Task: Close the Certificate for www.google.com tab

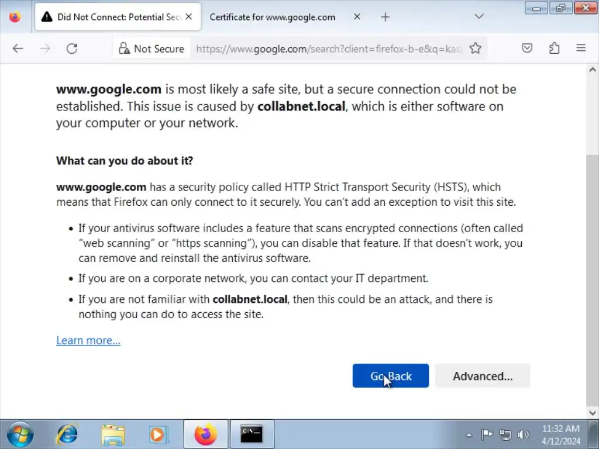Action: click(x=359, y=17)
